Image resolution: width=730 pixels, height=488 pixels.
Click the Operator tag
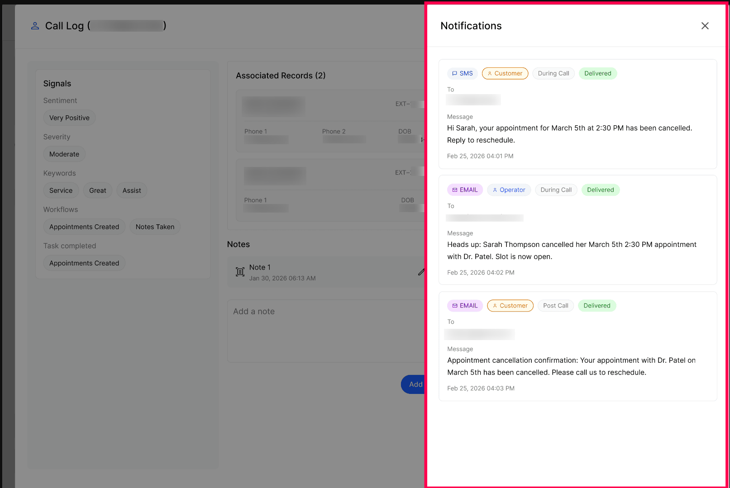[509, 190]
